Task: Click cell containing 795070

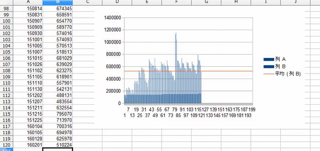Action: coord(58,114)
